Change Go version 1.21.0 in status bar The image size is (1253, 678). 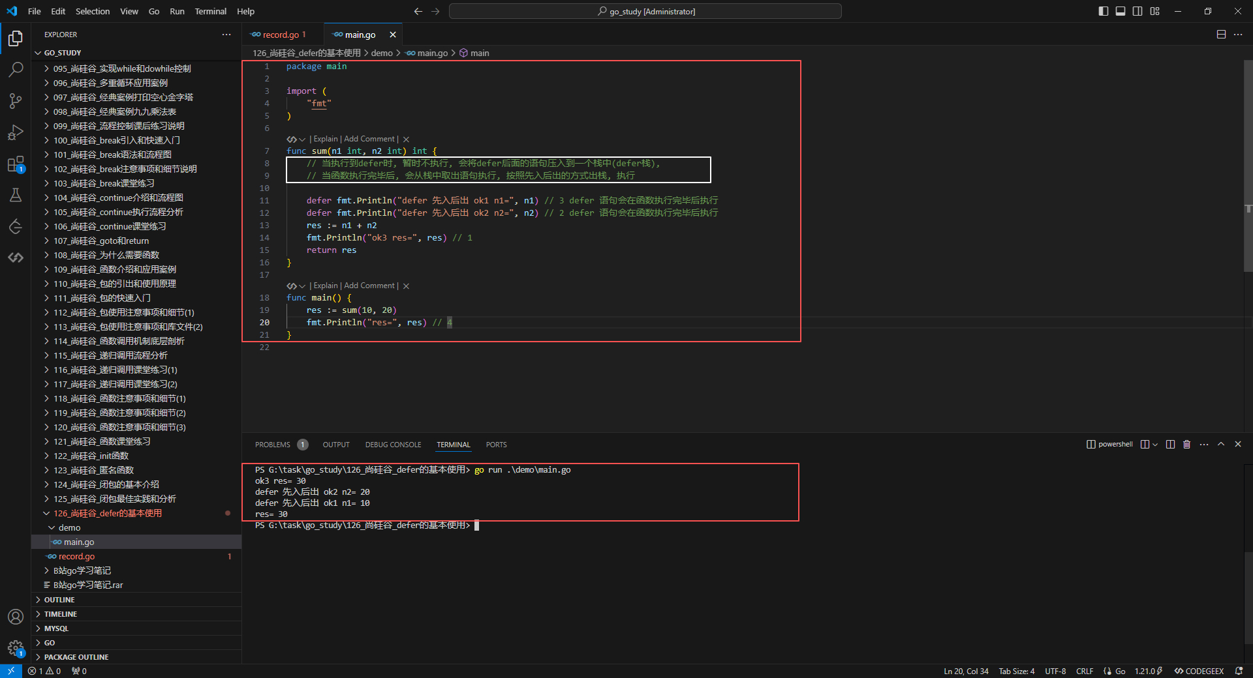click(1149, 671)
